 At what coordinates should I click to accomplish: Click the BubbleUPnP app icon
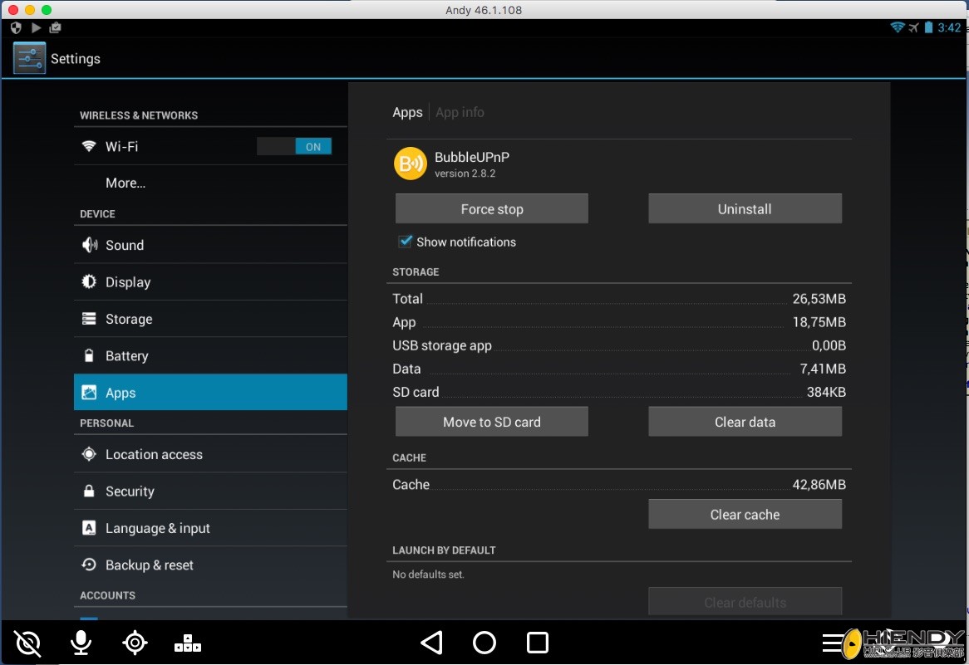tap(410, 164)
